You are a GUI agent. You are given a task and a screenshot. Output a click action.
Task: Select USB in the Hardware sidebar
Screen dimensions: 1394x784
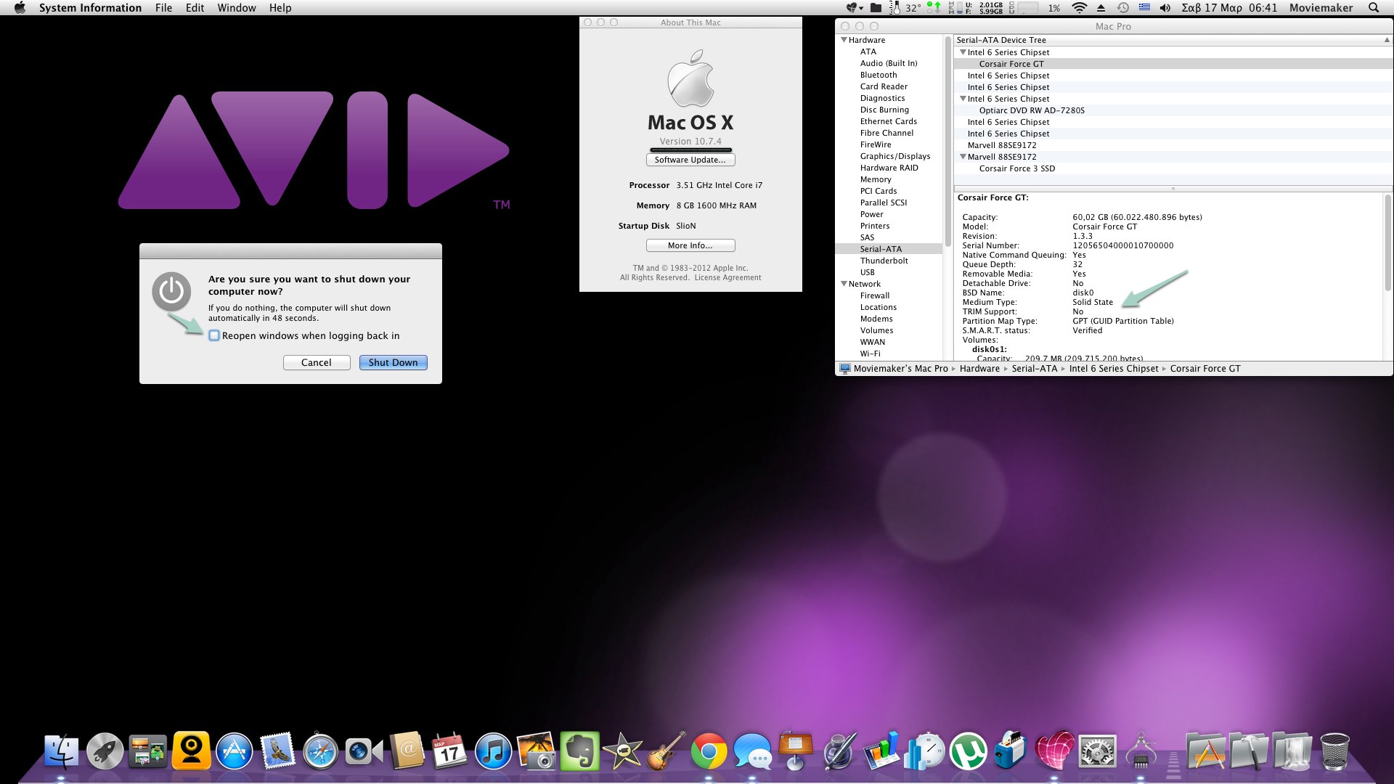click(x=867, y=272)
